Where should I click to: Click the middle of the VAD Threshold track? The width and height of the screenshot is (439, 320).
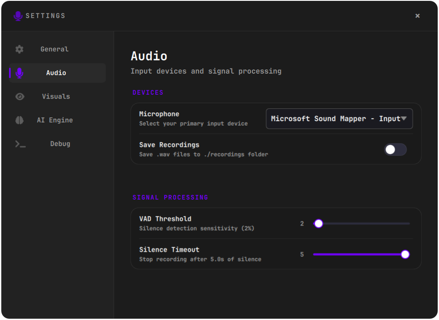[361, 224]
